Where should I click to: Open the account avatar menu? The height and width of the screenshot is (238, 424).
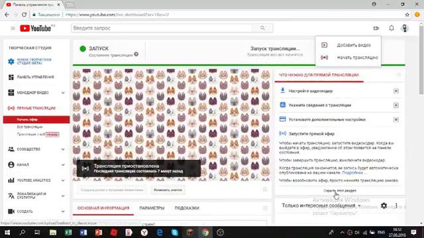[405, 28]
